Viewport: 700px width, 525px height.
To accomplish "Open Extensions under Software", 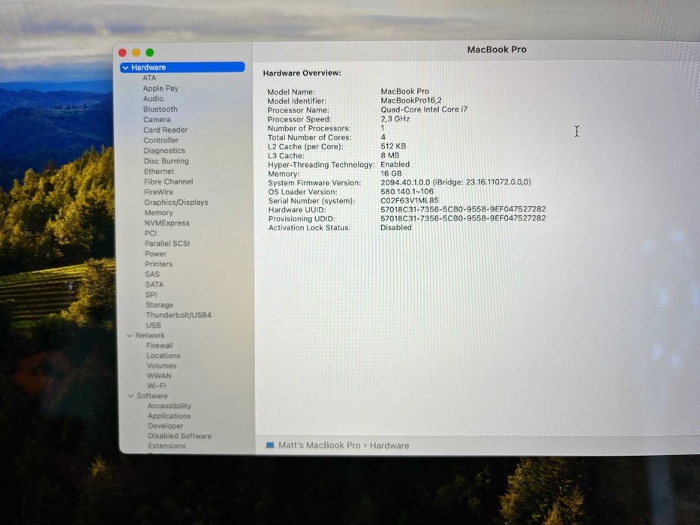I will 167,445.
